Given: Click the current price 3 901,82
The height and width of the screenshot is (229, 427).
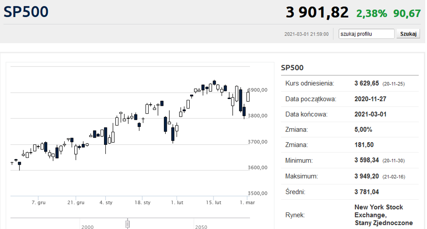Looking at the screenshot, I should (x=317, y=13).
